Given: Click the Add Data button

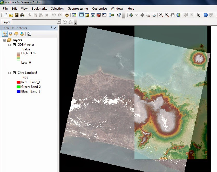Looking at the screenshot, I should pyautogui.click(x=67, y=15).
